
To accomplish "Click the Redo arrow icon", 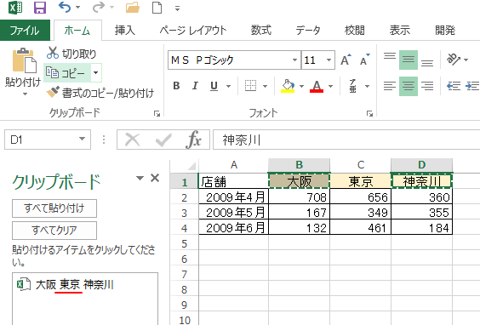I will [99, 8].
